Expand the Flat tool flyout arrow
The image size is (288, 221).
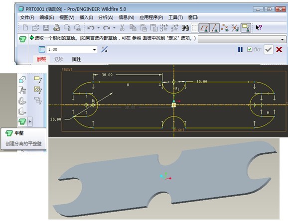(30, 121)
